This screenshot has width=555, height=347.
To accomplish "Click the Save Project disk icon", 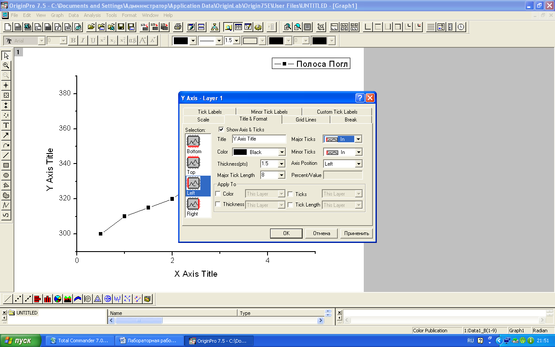I will coord(121,27).
